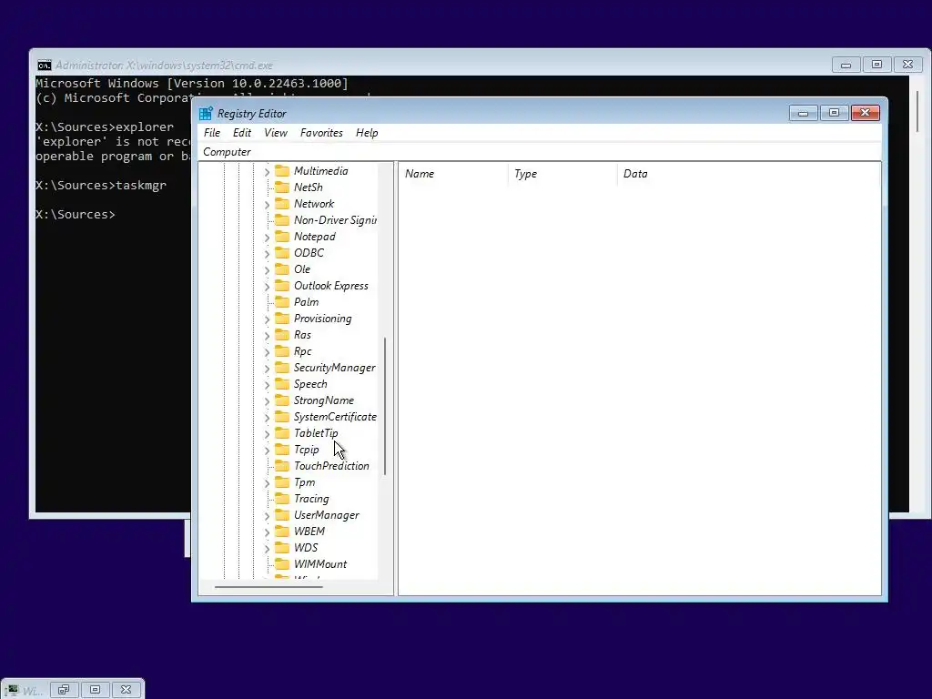Screen dimensions: 932x699
Task: Open the View menu in Registry Editor
Action: pos(276,133)
